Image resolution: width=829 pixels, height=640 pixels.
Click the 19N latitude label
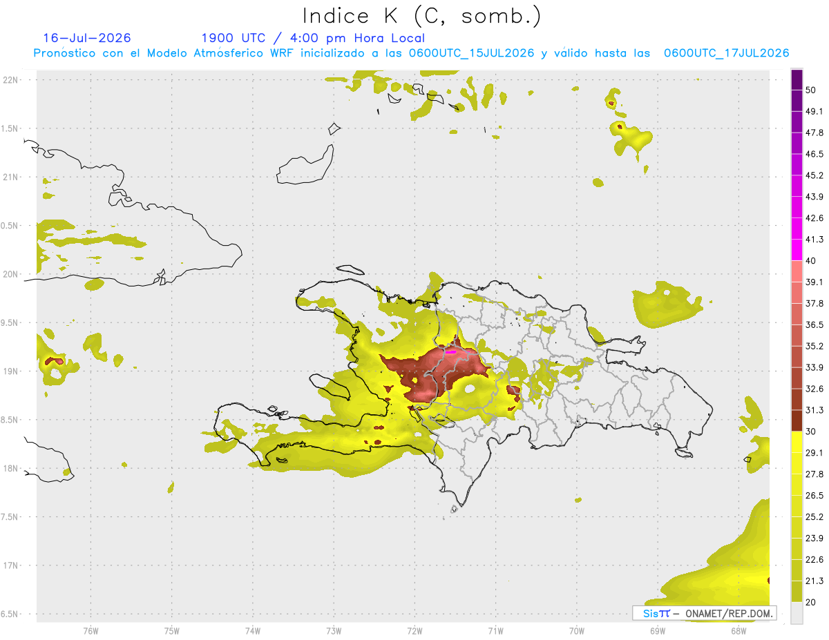coord(10,371)
